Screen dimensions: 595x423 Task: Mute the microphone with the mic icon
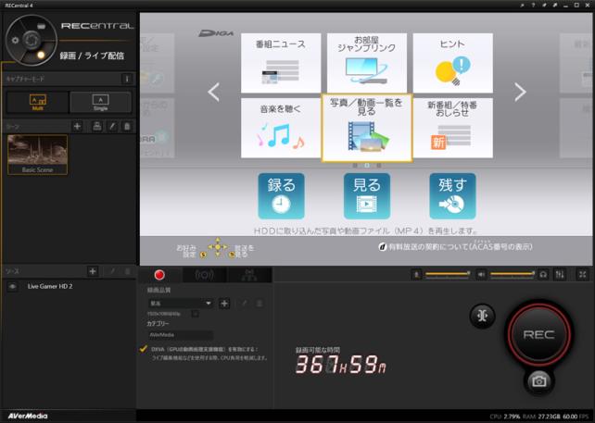[x=416, y=274]
